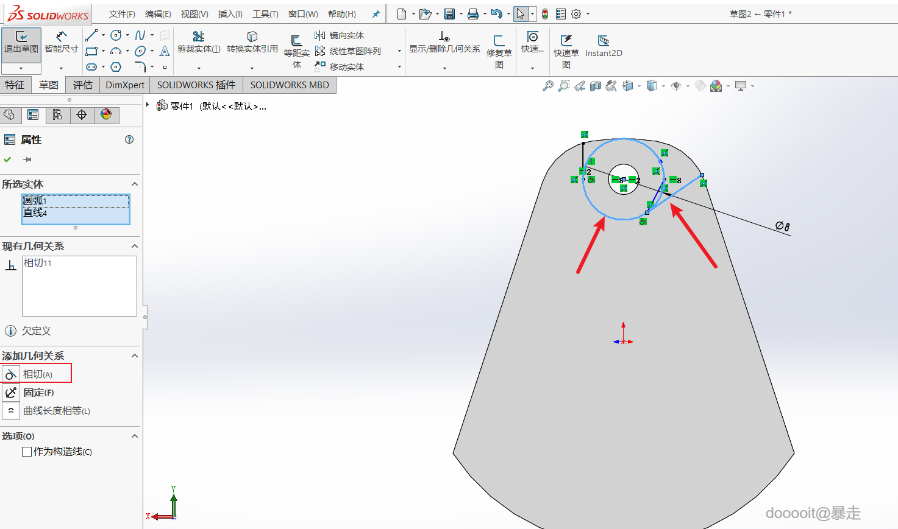Collapse the Add Relations (添加几何关系) section
This screenshot has width=898, height=529.
(135, 356)
